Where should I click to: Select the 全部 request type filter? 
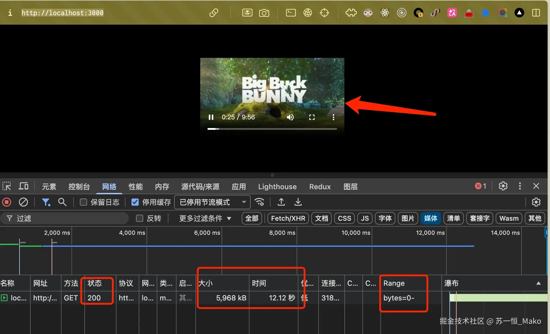(x=252, y=218)
